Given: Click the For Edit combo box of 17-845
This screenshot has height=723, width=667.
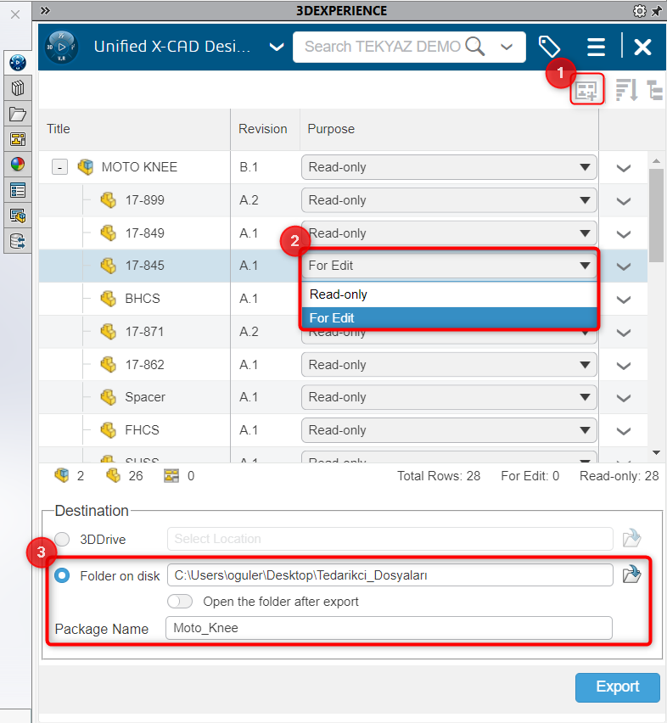Looking at the screenshot, I should click(449, 266).
